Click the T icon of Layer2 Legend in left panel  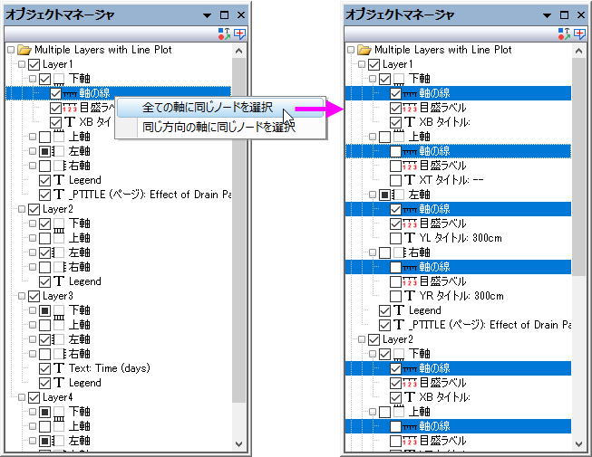[59, 281]
